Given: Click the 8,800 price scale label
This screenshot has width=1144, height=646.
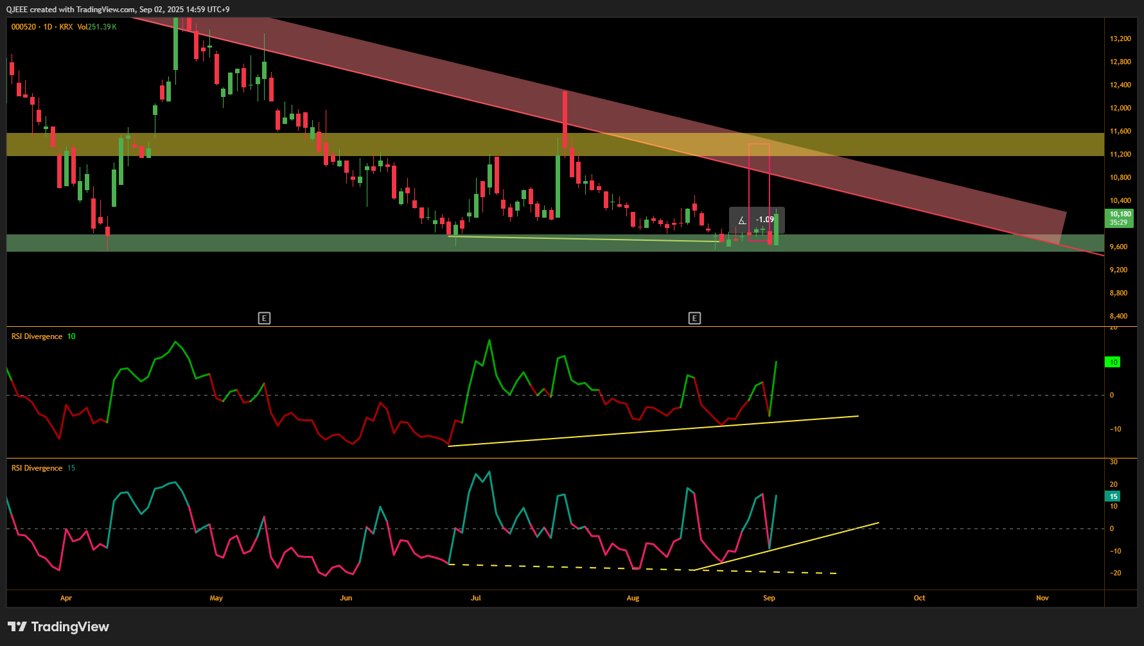Looking at the screenshot, I should pyautogui.click(x=1118, y=293).
